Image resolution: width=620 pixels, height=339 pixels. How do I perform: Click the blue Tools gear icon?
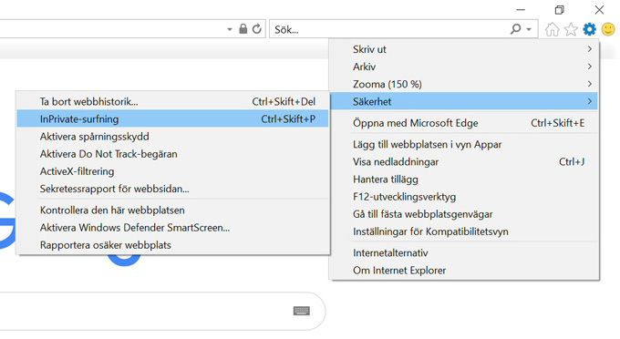coord(589,29)
